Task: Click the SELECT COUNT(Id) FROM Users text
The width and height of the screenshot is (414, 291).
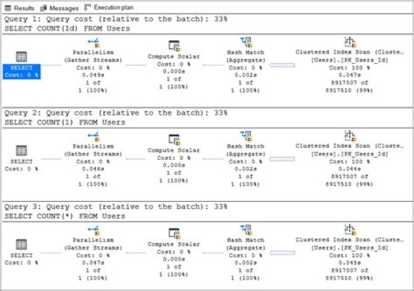Action: click(x=67, y=28)
